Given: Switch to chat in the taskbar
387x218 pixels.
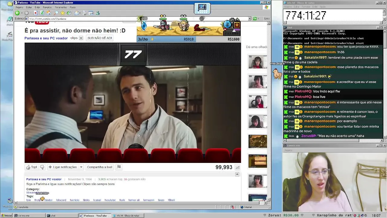Looking at the screenshot, I should [x=62, y=216].
